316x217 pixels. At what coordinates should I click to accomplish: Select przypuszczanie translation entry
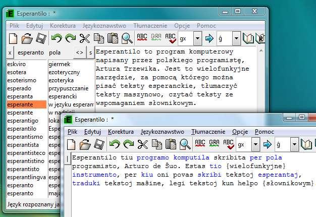(x=71, y=88)
